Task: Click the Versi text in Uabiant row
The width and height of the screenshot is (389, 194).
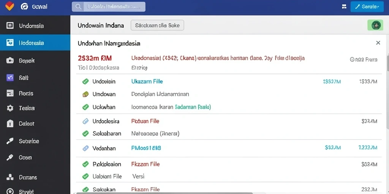Action: pyautogui.click(x=138, y=177)
